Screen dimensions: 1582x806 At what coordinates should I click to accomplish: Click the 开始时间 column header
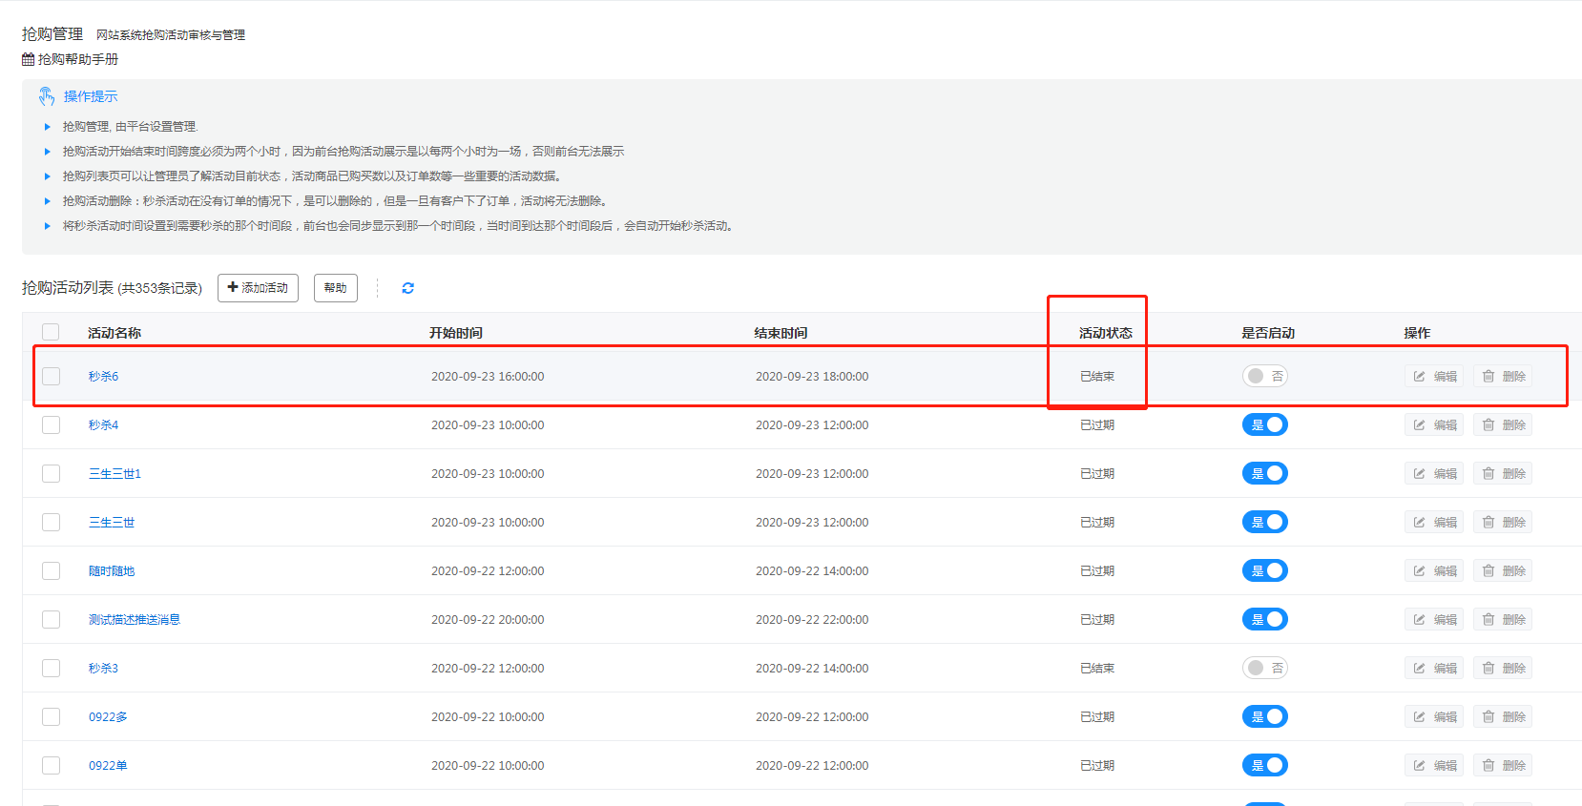(455, 333)
